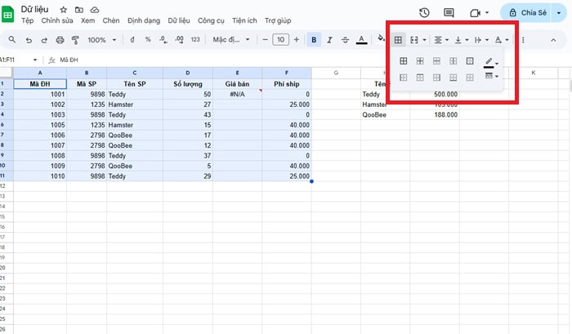Apply vertical borders option
Screen dimensions: 572x334
click(x=453, y=61)
